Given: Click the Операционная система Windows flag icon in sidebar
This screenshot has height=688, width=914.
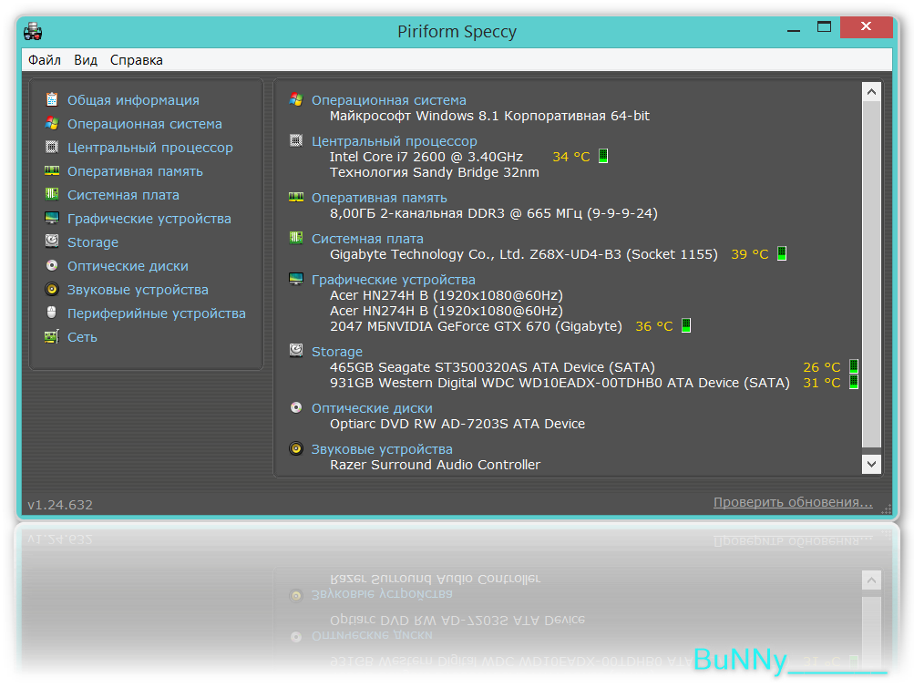Looking at the screenshot, I should tap(52, 123).
